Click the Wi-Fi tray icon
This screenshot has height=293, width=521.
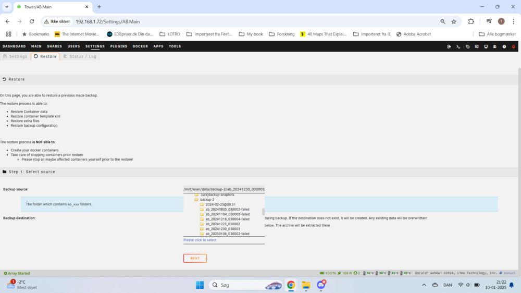461,285
